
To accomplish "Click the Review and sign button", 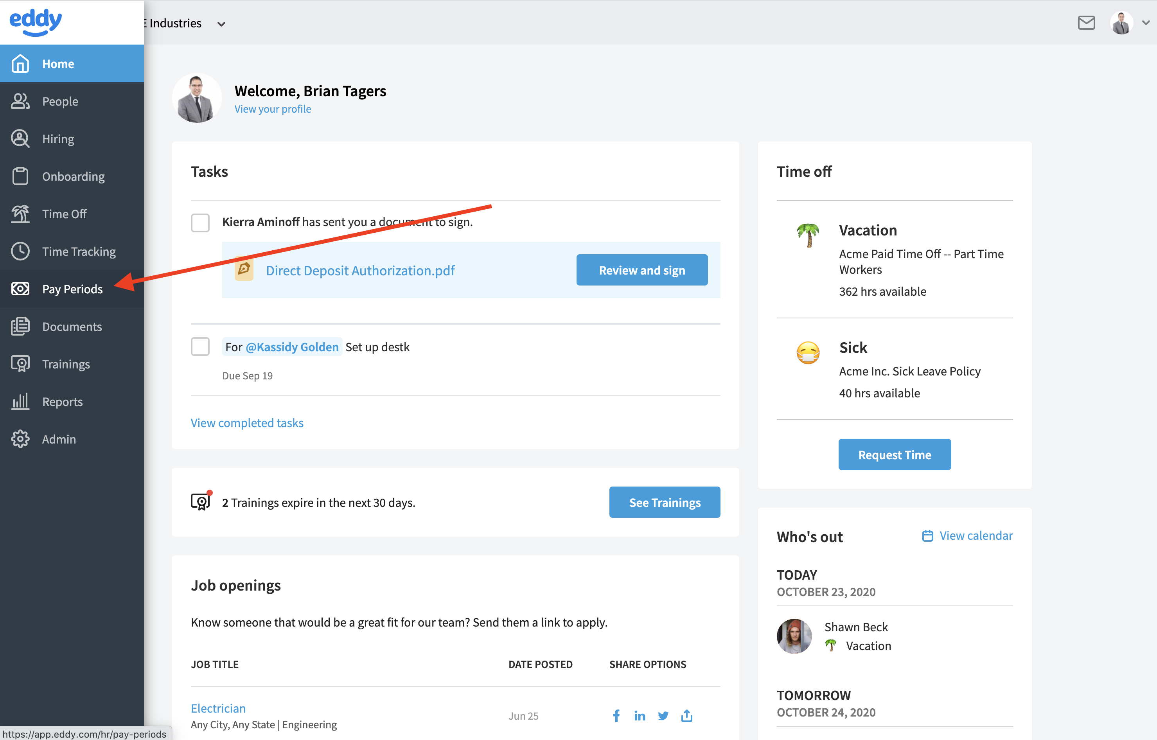I will click(642, 269).
